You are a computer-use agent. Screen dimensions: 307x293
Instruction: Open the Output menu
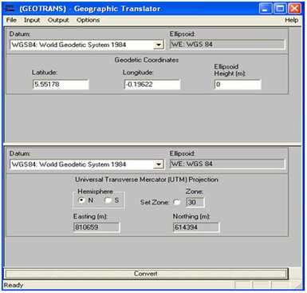point(58,20)
